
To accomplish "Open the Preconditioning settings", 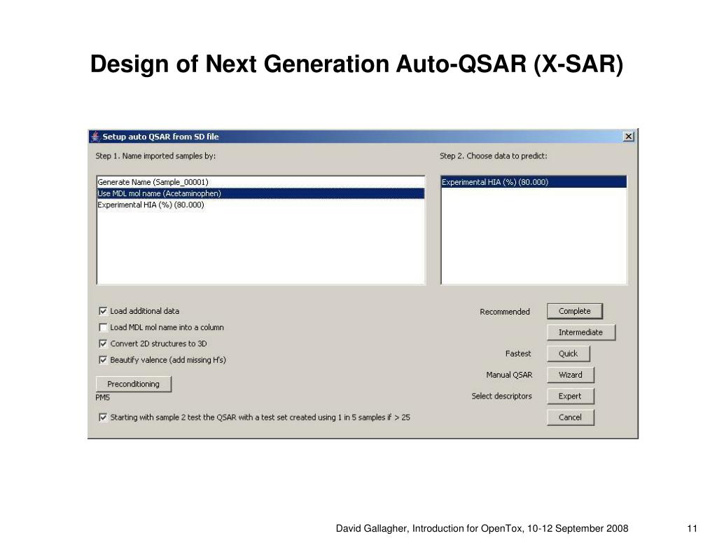I will click(134, 384).
